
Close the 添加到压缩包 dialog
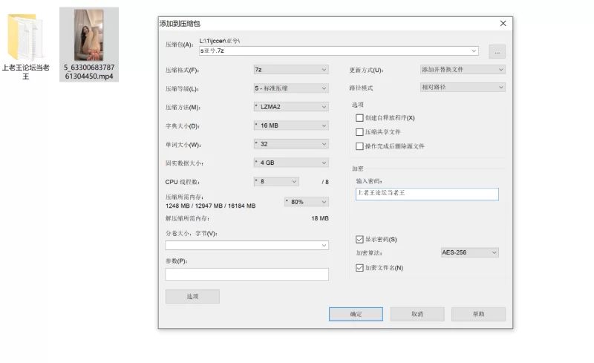pyautogui.click(x=503, y=23)
